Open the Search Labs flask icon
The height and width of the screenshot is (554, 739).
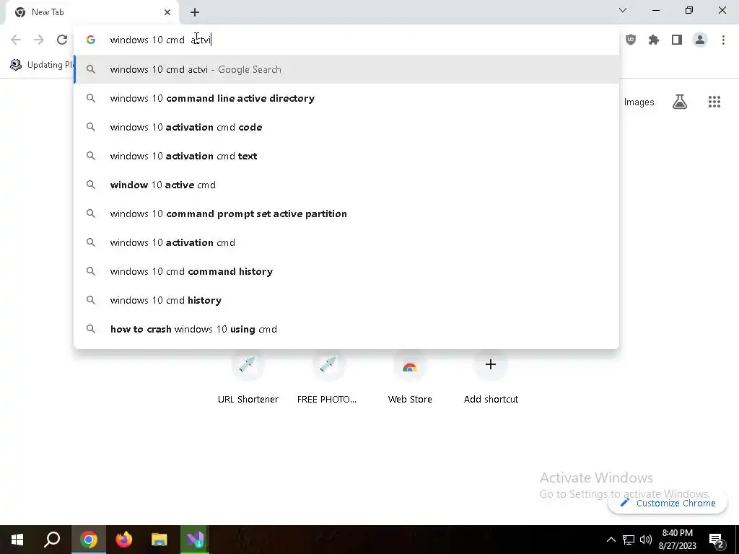[x=680, y=102]
